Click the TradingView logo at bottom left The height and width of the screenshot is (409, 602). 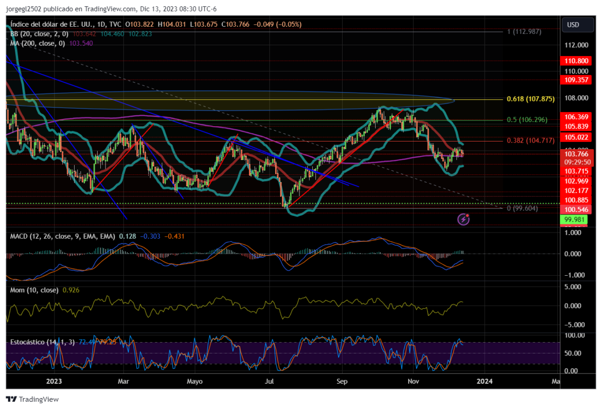click(x=32, y=399)
